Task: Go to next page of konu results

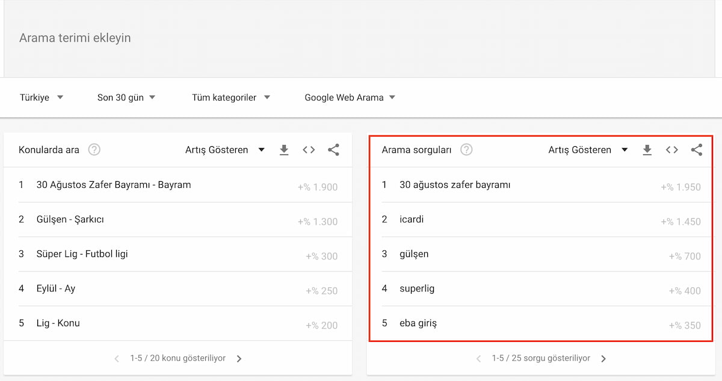Action: tap(239, 358)
